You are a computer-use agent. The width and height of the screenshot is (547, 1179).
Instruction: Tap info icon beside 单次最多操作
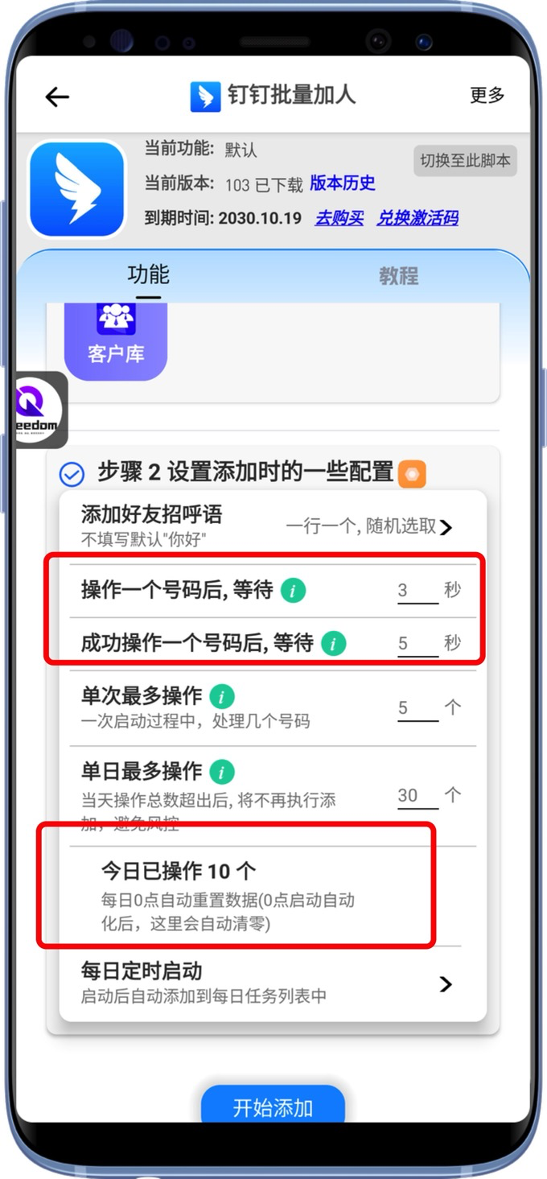coord(222,696)
